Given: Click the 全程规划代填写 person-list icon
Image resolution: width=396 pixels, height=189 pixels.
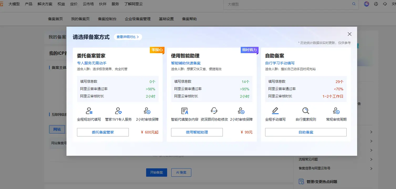Looking at the screenshot, I should [89, 111].
